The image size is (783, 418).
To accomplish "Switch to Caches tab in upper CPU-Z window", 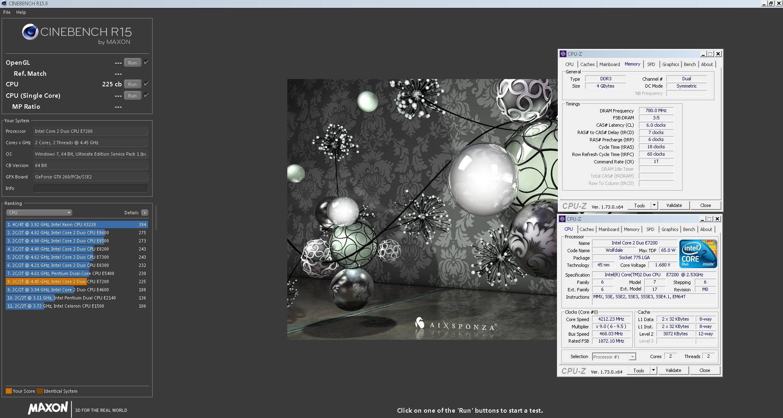I will pos(587,64).
